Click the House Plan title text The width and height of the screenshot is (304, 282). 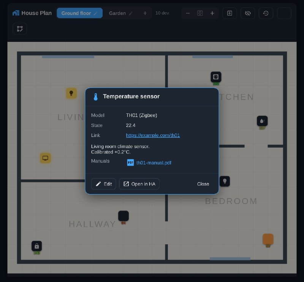(36, 13)
